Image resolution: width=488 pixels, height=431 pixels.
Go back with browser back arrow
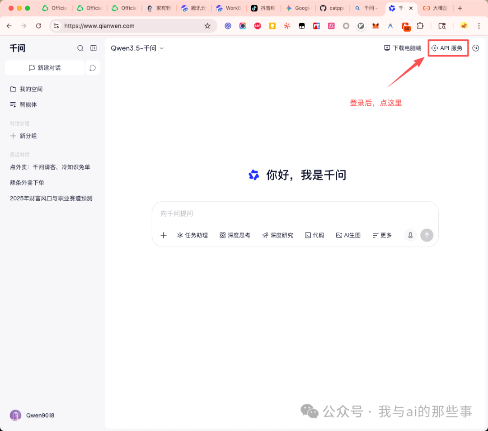coord(9,26)
